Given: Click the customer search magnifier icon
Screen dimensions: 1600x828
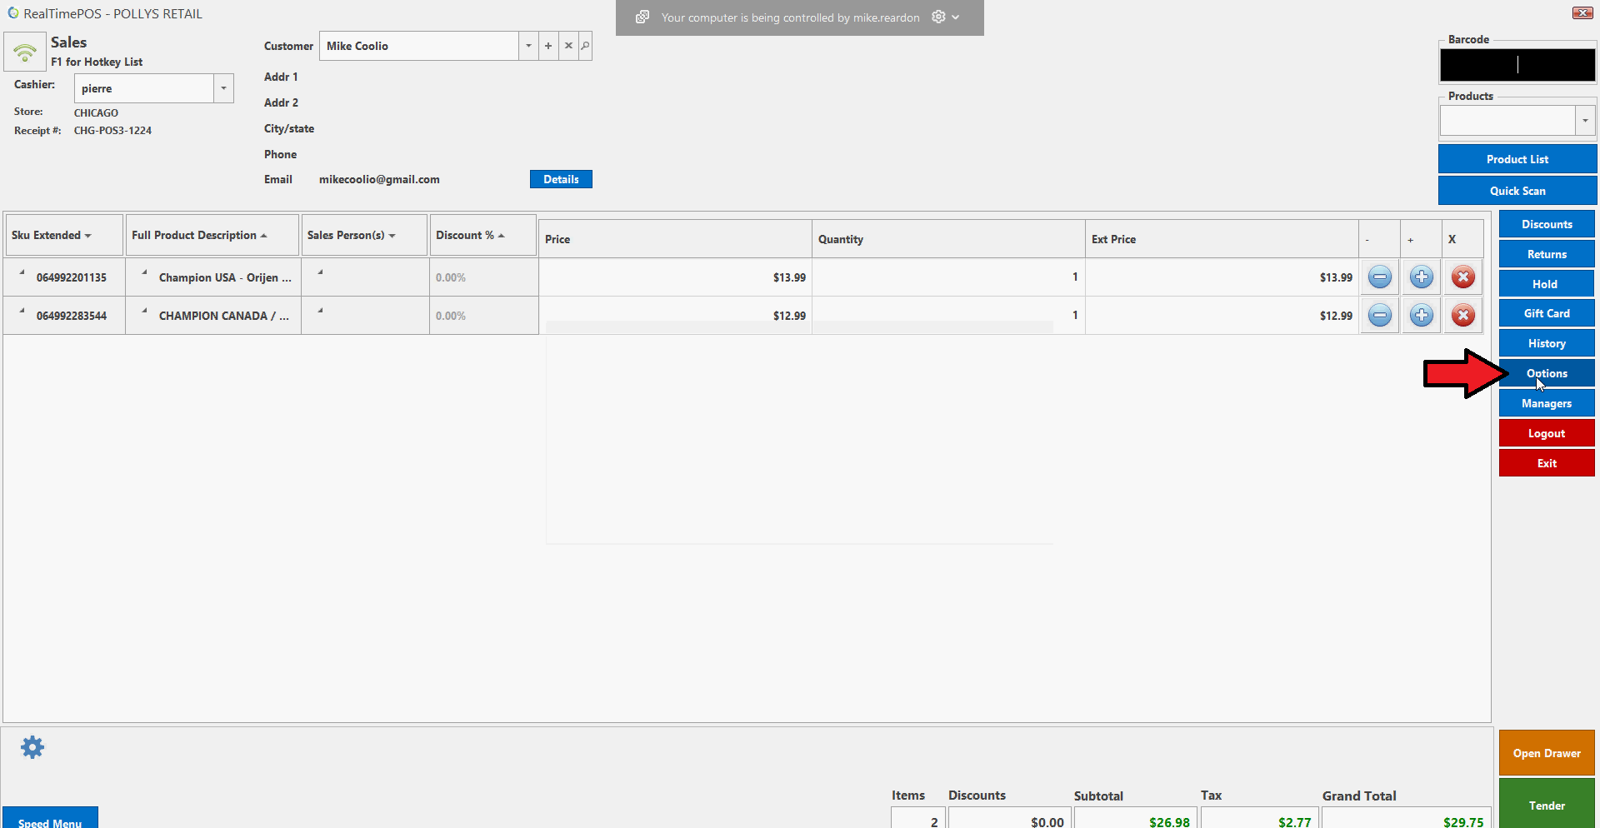Looking at the screenshot, I should pos(586,46).
